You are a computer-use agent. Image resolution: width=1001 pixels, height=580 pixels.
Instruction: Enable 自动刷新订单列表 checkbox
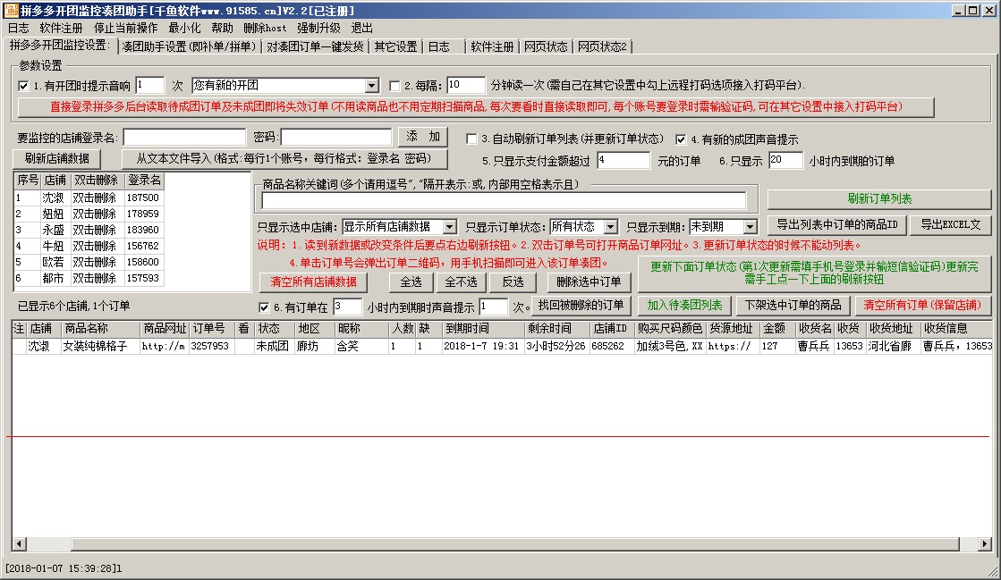pos(471,139)
